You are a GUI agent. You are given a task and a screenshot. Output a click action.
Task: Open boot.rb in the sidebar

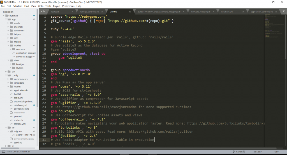pos(18,94)
